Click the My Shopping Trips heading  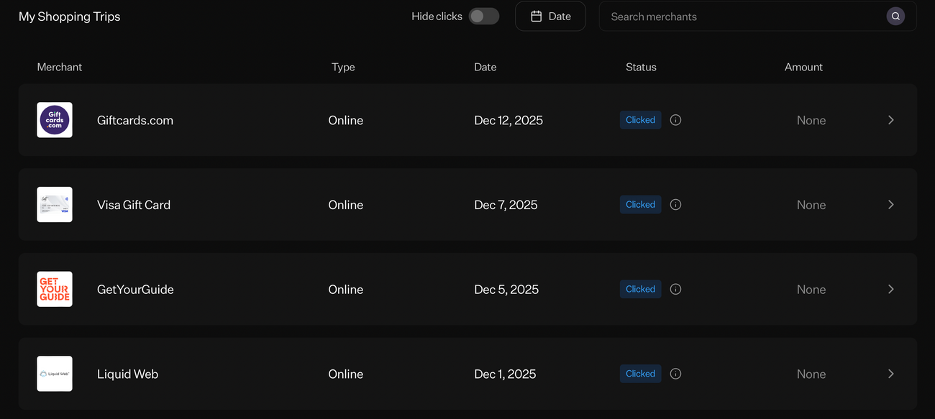(69, 16)
